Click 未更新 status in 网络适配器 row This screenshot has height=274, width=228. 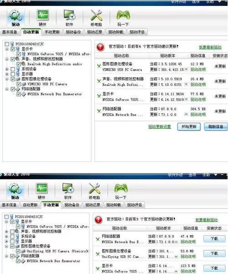[x=220, y=111]
